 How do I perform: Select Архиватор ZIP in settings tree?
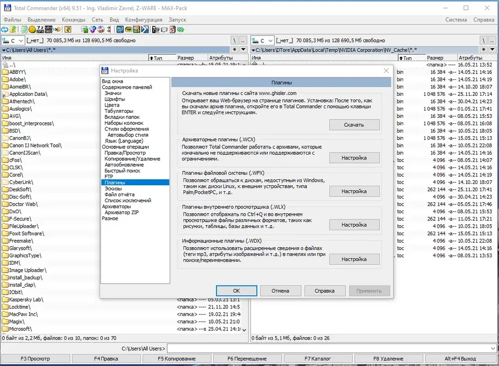point(122,213)
